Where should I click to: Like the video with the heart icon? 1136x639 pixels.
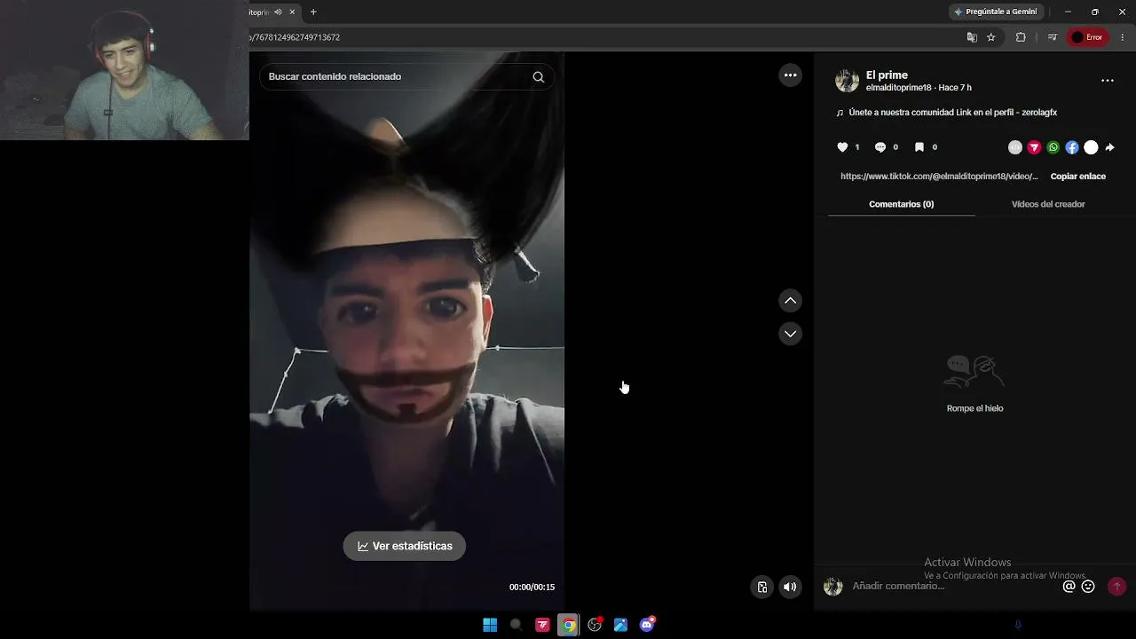click(x=842, y=147)
